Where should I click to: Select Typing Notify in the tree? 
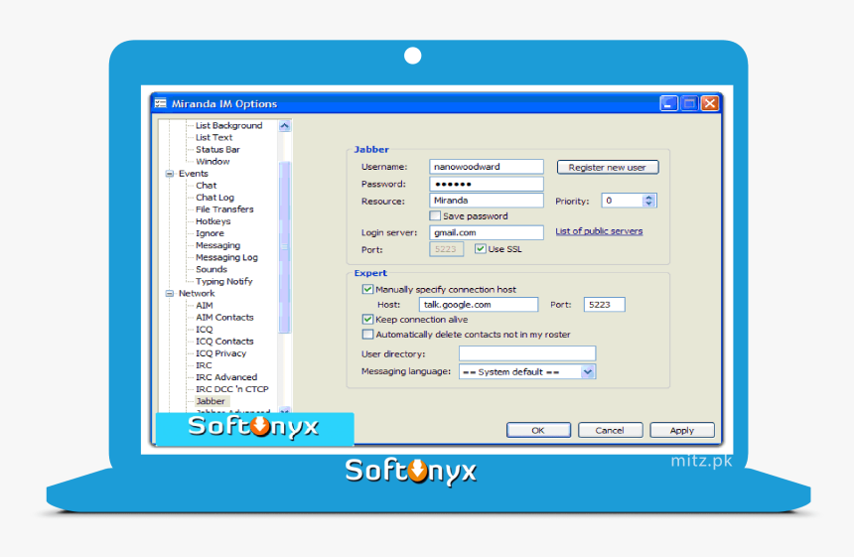pyautogui.click(x=223, y=281)
